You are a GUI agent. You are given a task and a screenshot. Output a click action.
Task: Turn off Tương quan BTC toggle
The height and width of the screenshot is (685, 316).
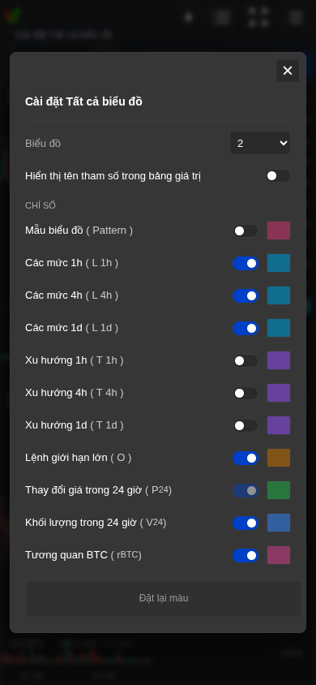(x=246, y=555)
